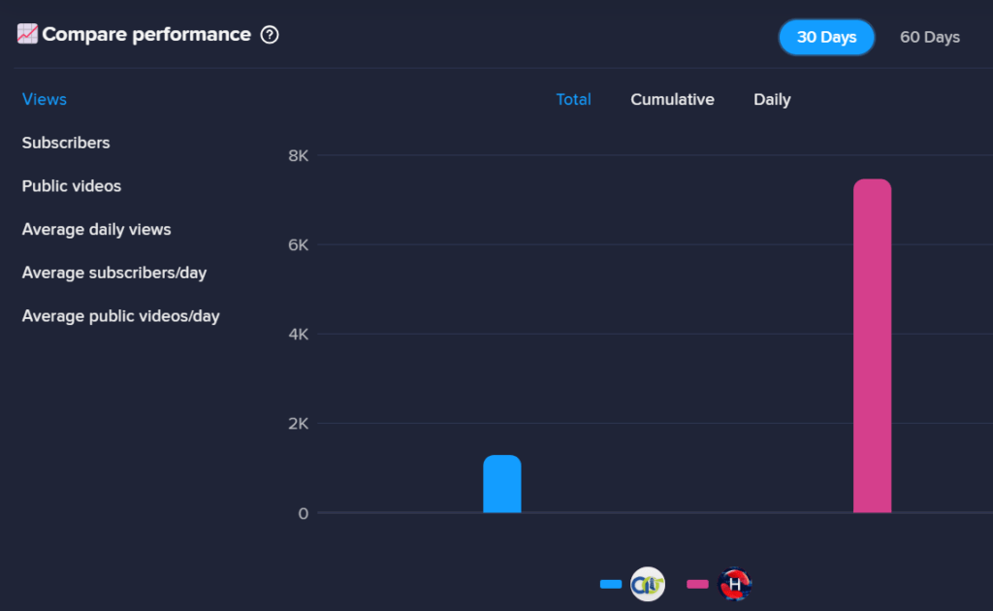Click the Compare performance chart icon
Viewport: 993px width, 611px height.
(x=27, y=34)
